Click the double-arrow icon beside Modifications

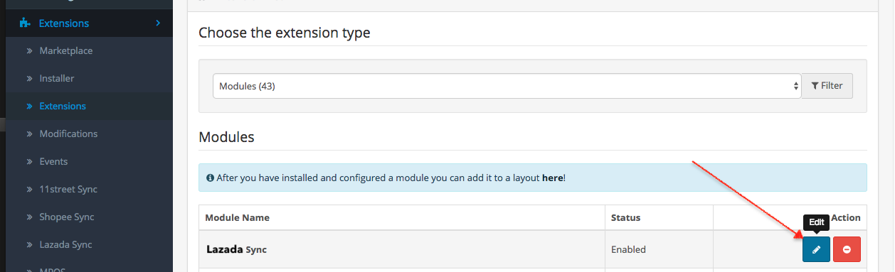29,134
